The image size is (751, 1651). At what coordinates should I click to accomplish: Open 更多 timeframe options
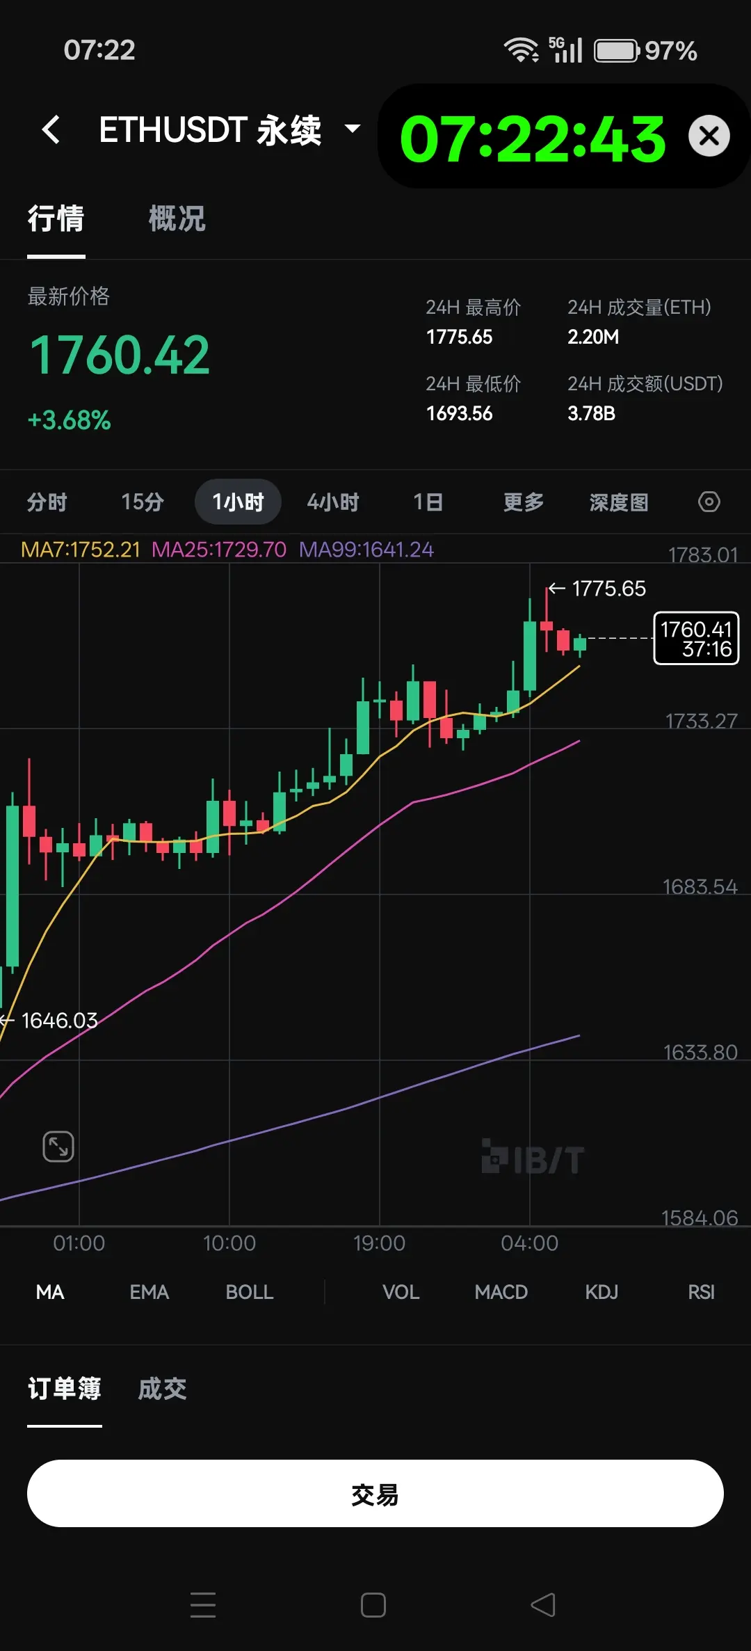coord(524,502)
